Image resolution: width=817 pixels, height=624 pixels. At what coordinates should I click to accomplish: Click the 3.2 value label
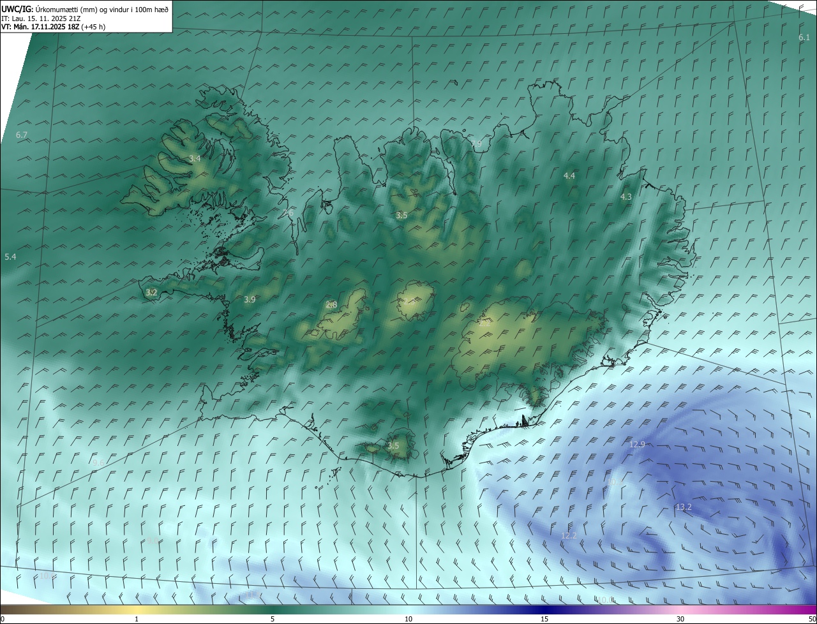coord(151,293)
